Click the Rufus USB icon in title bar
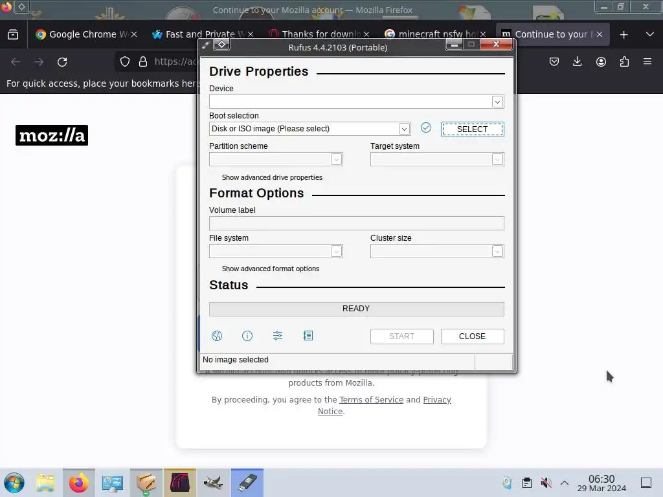This screenshot has height=497, width=663. (x=205, y=45)
